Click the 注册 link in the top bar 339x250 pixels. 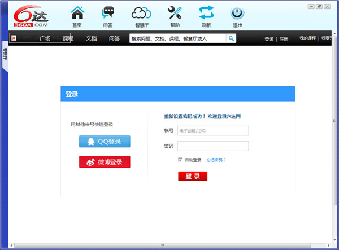[284, 39]
